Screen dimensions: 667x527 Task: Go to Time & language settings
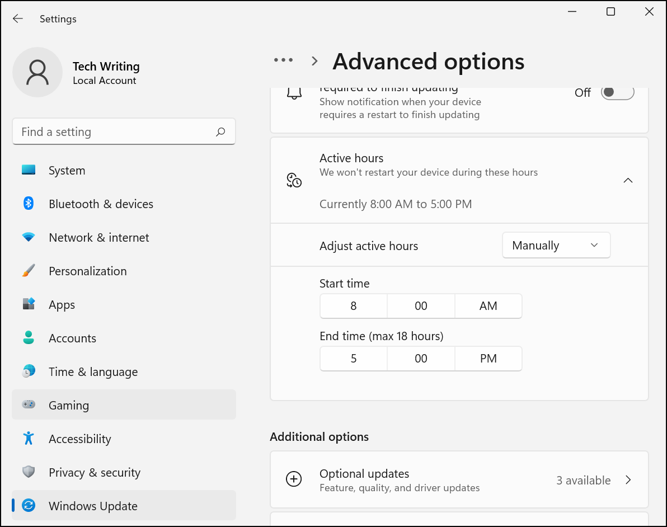tap(93, 371)
